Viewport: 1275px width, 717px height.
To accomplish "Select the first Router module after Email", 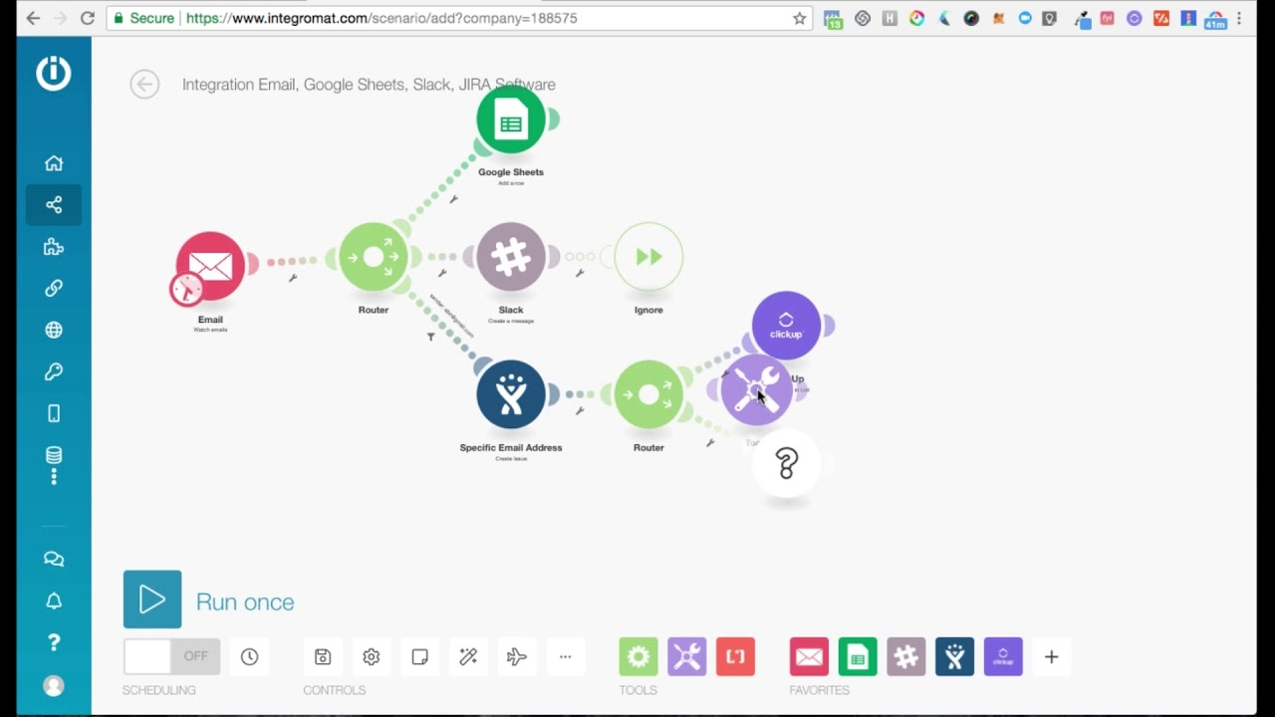I will click(x=374, y=257).
